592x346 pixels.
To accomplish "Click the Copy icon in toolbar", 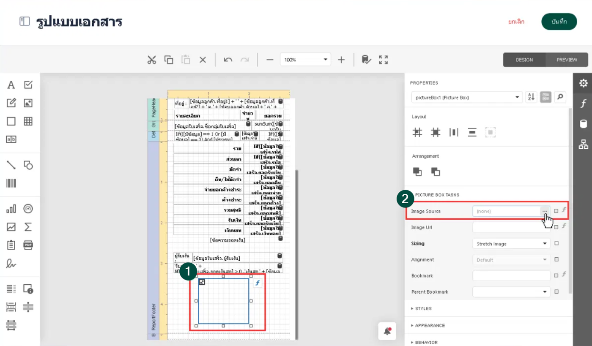I will [169, 60].
